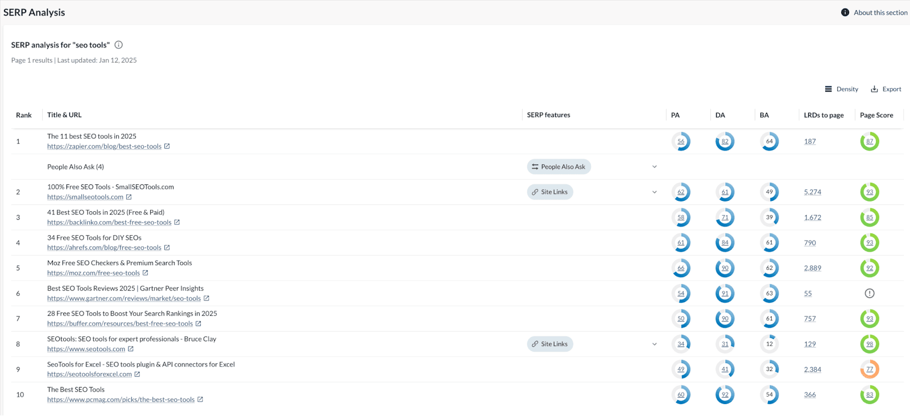This screenshot has height=416, width=910.
Task: Expand Site Links chevron for SmallSEOTools row
Action: point(655,192)
